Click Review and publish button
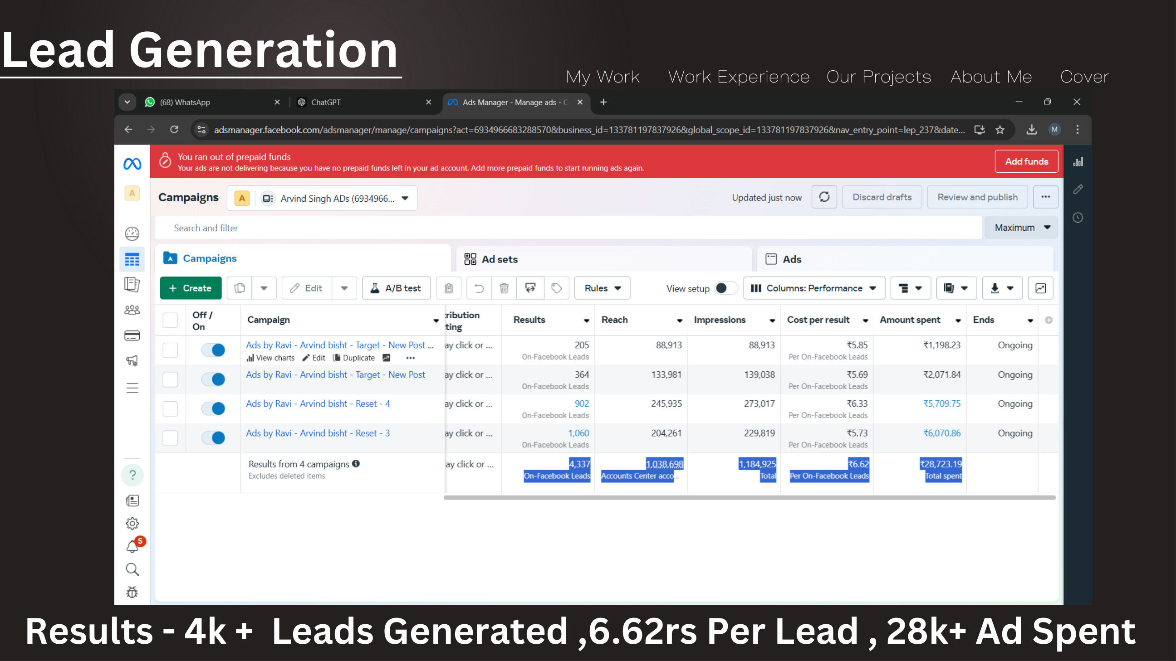Screen dimensions: 1176x661 tap(977, 197)
